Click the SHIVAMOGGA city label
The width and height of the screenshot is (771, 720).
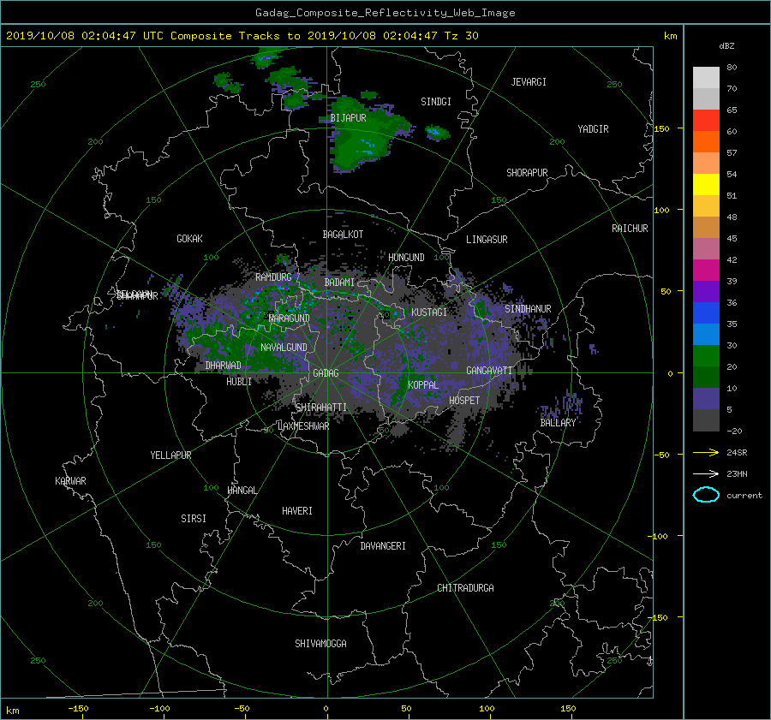pyautogui.click(x=320, y=644)
